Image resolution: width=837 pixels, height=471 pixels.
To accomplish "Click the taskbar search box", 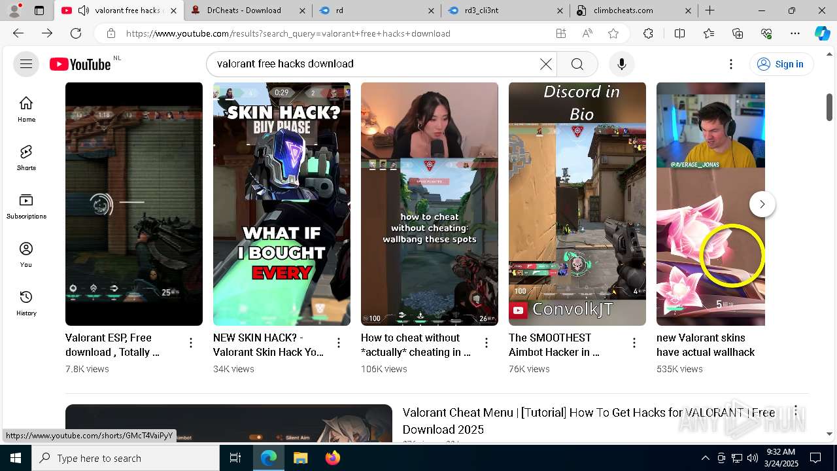I will point(126,458).
